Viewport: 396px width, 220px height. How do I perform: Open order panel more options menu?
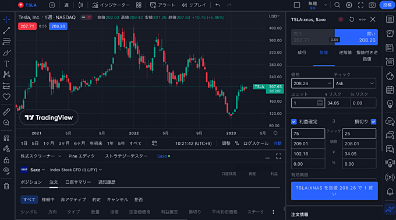[362, 19]
